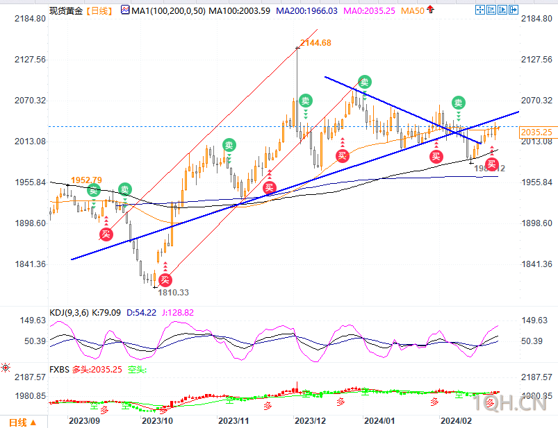Select the MA0:2035.25 legend value
This screenshot has width=558, height=428.
(369, 10)
